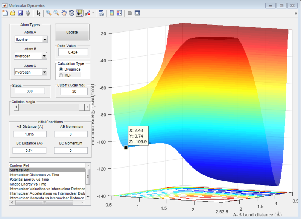
Task: Select the Zoom In magnifier tool
Action: 49,13
